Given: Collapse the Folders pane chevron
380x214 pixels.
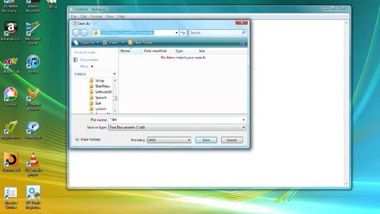Looking at the screenshot, I should pos(115,74).
